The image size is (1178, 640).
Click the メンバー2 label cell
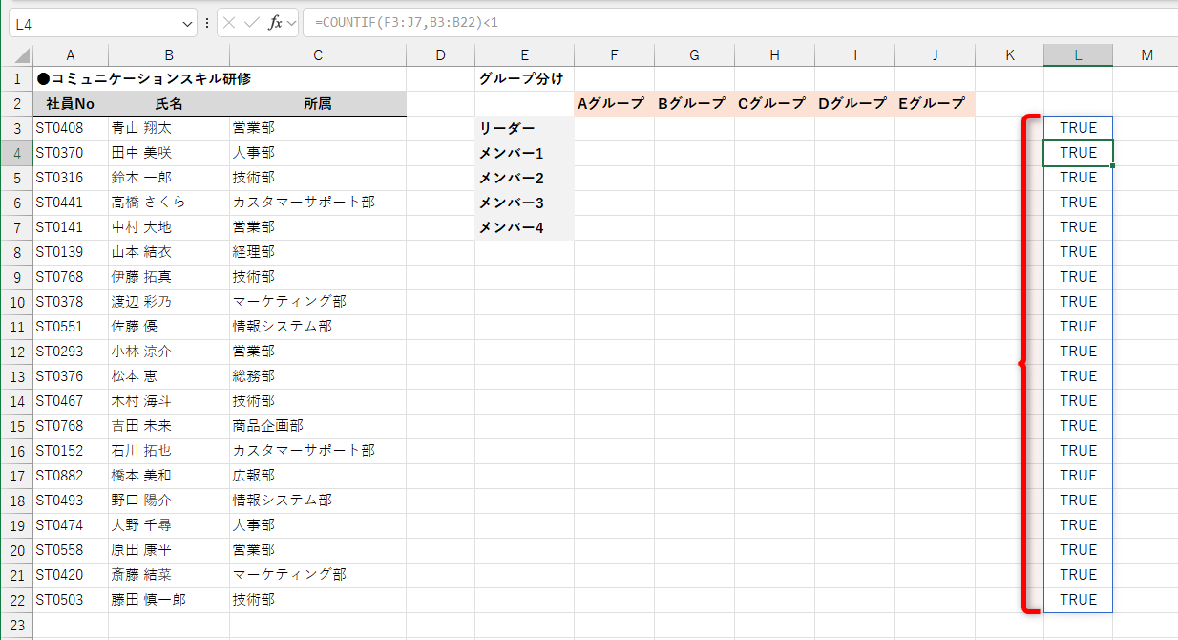524,178
